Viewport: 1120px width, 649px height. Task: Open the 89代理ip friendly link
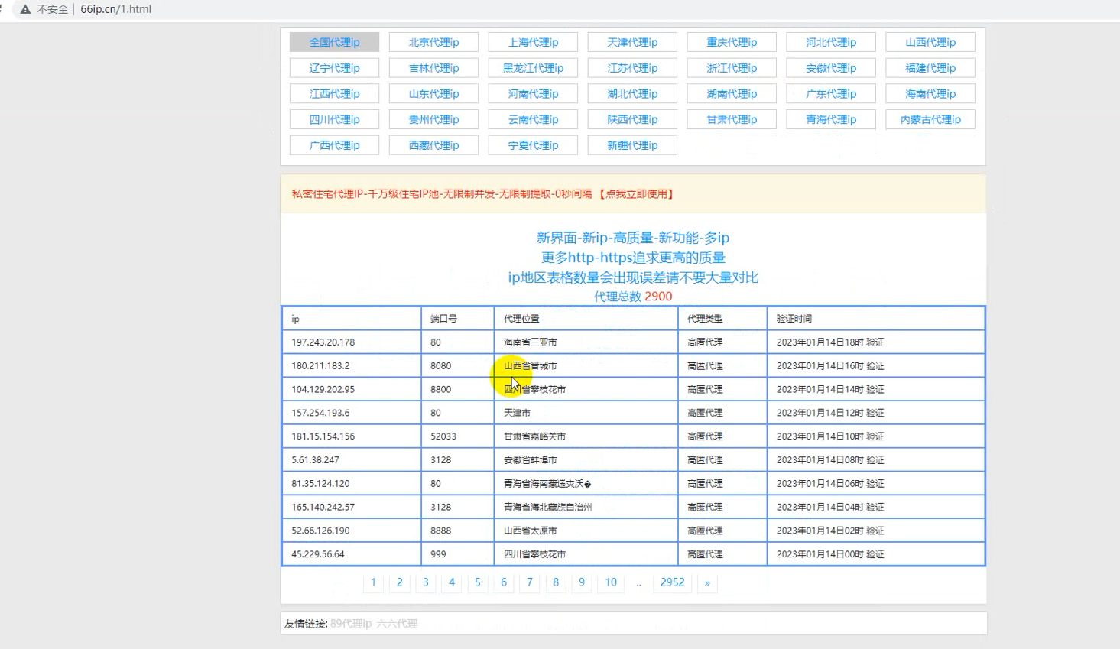[351, 624]
